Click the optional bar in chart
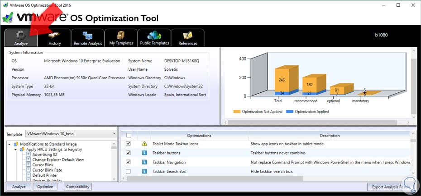Image resolution: width=421 pixels, height=196 pixels. pos(341,89)
